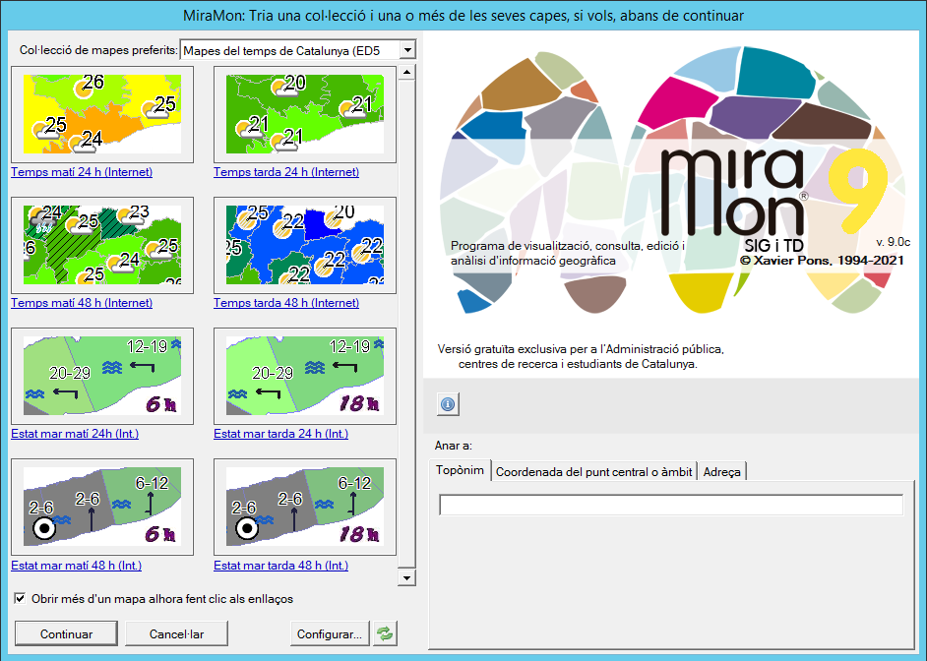Select the Estat mar tarda 24 h thumbnail
The image size is (927, 661).
click(305, 377)
